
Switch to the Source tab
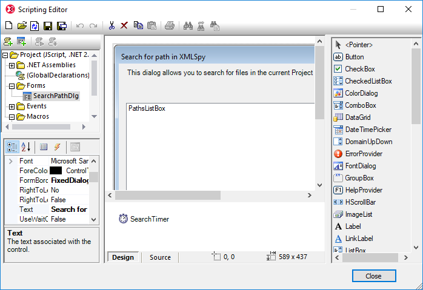coord(160,257)
